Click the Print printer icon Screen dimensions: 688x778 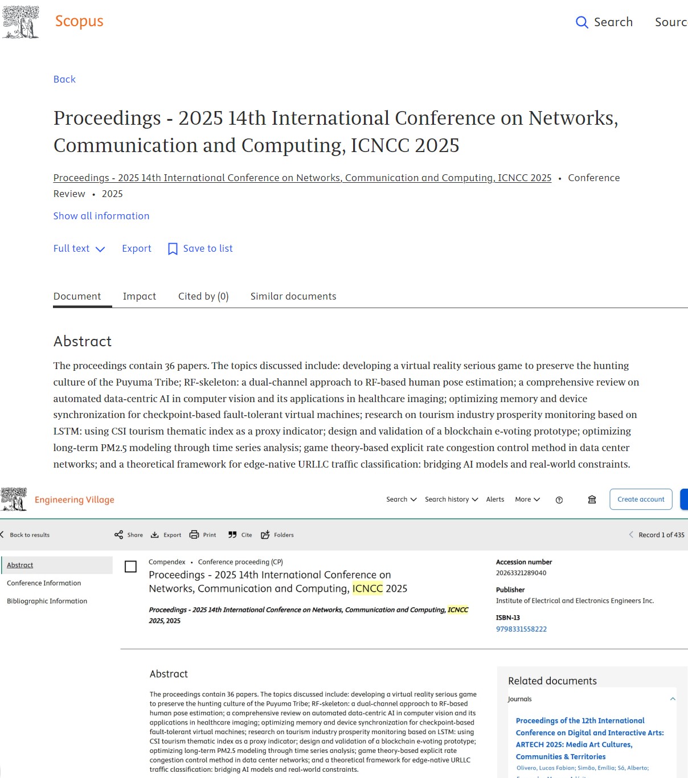194,535
